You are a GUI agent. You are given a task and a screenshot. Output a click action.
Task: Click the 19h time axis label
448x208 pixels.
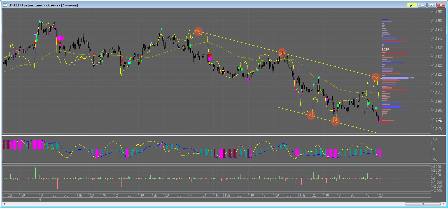[368, 195]
